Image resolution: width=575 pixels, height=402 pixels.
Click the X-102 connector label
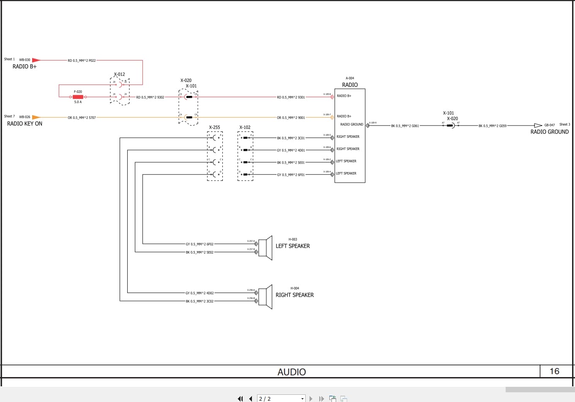(x=245, y=127)
